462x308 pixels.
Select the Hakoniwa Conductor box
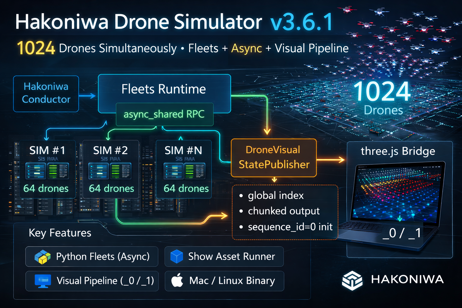point(46,93)
